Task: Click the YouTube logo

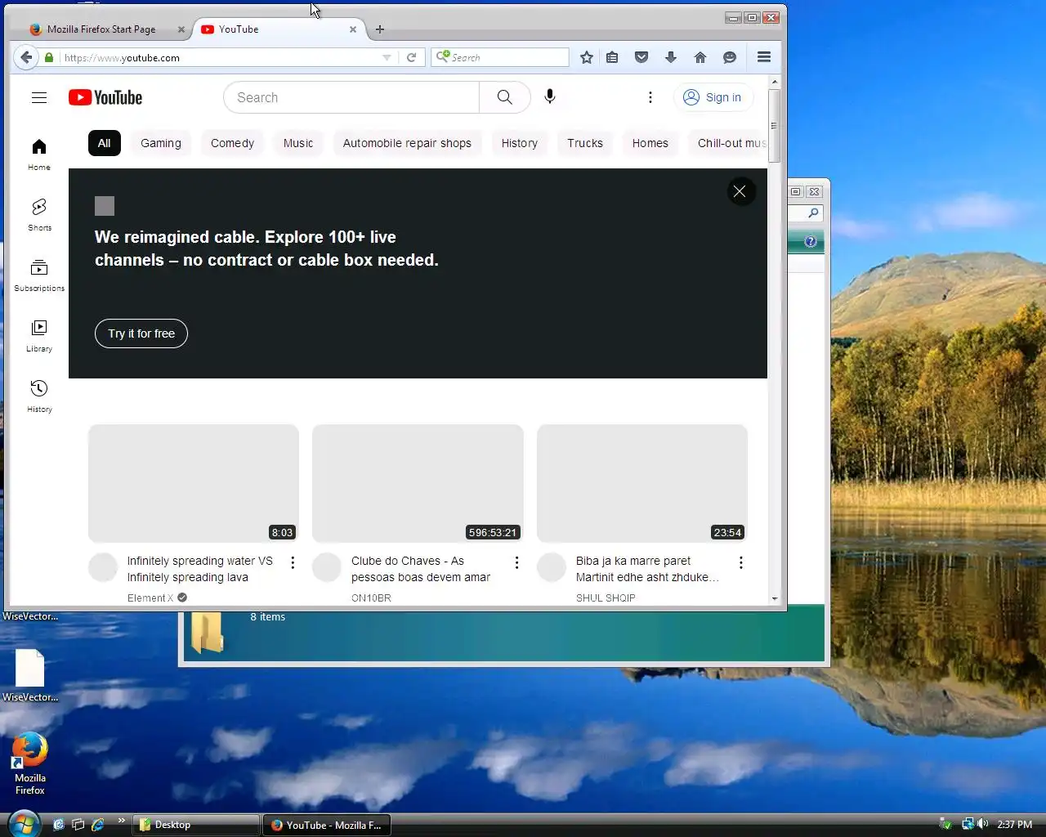Action: tap(105, 97)
